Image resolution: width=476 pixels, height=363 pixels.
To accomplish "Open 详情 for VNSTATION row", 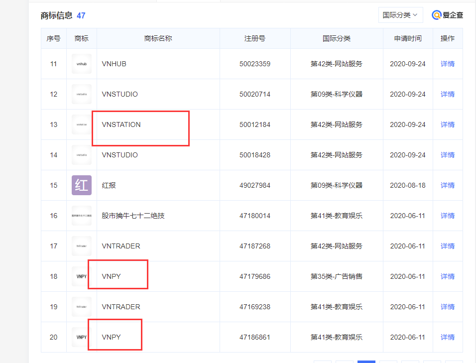I will point(448,124).
